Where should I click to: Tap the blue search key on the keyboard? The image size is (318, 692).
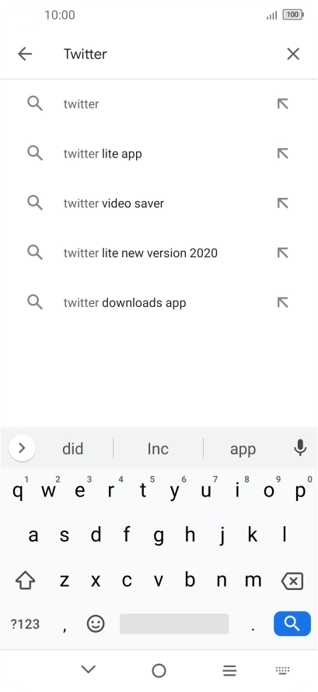tap(292, 623)
